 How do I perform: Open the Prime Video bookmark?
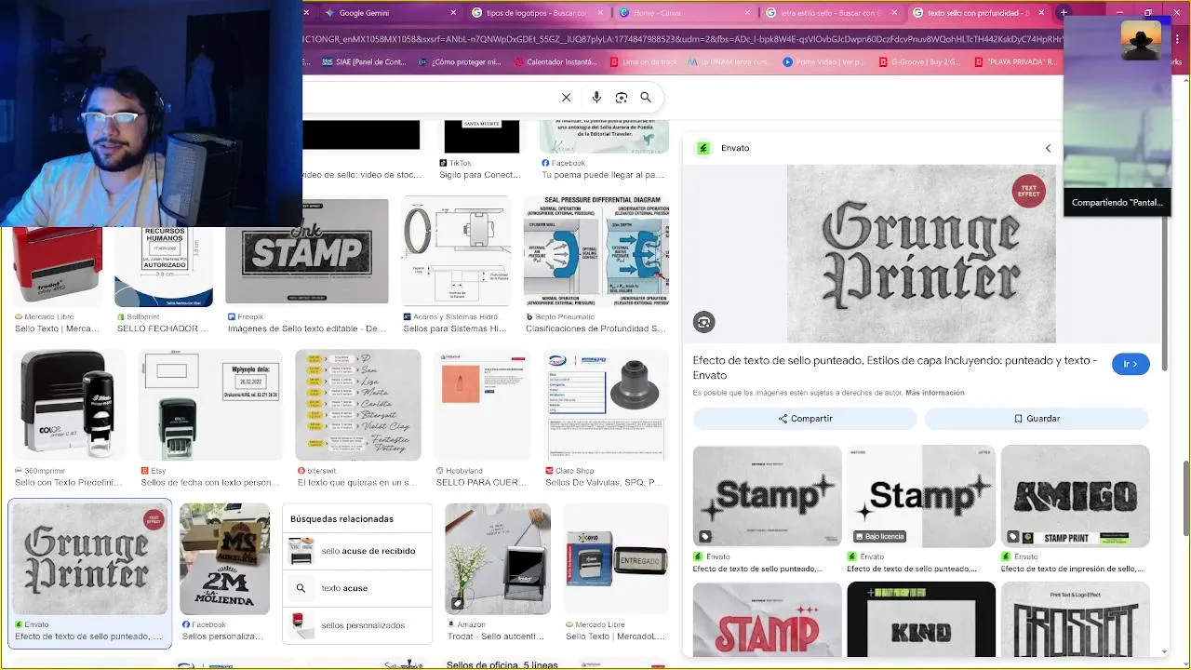coord(824,62)
